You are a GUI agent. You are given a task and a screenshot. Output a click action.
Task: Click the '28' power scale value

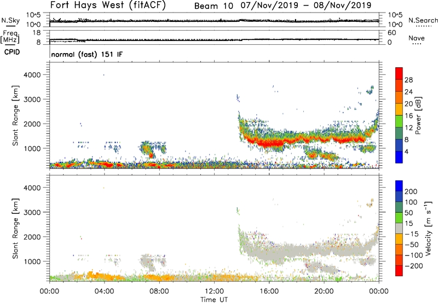[408, 80]
